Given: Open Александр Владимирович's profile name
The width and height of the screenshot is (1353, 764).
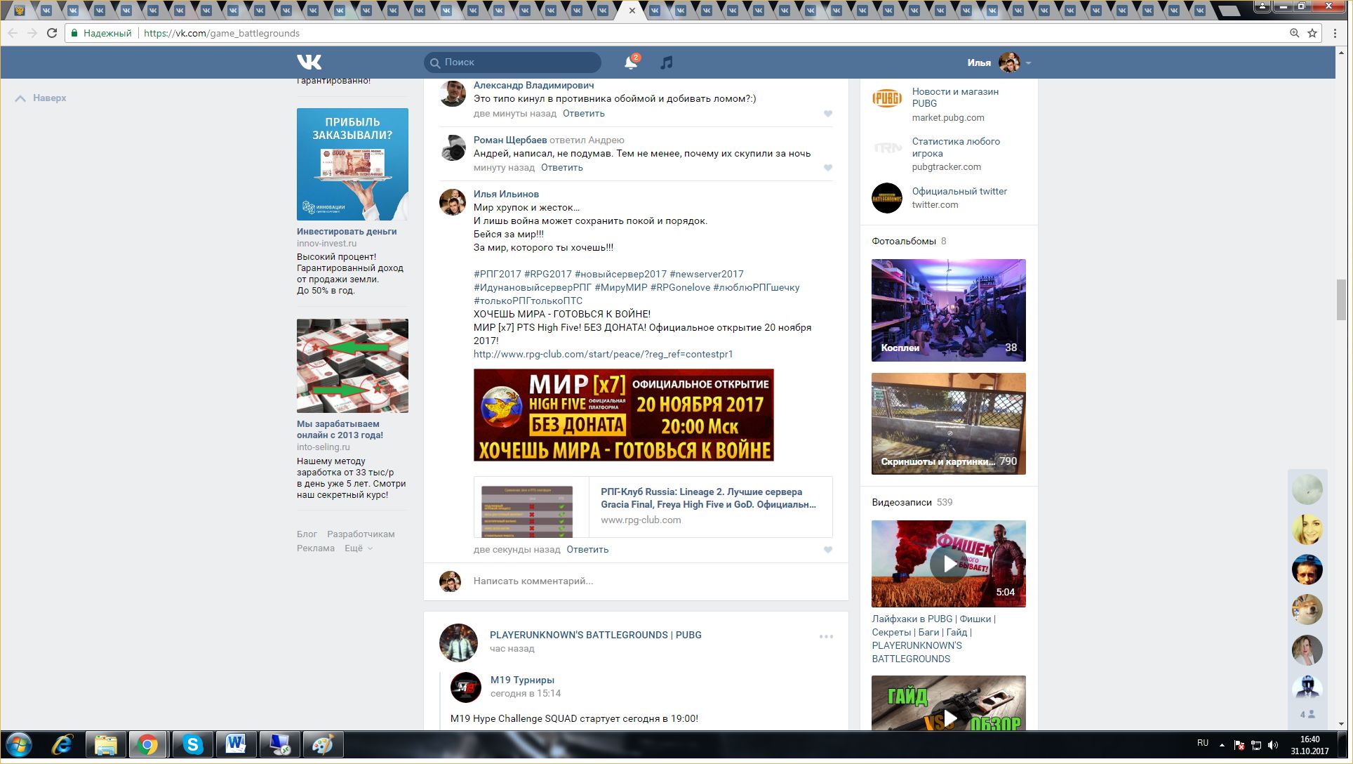Looking at the screenshot, I should [533, 85].
